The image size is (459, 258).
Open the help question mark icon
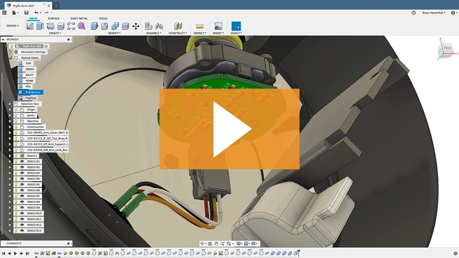coord(453,13)
